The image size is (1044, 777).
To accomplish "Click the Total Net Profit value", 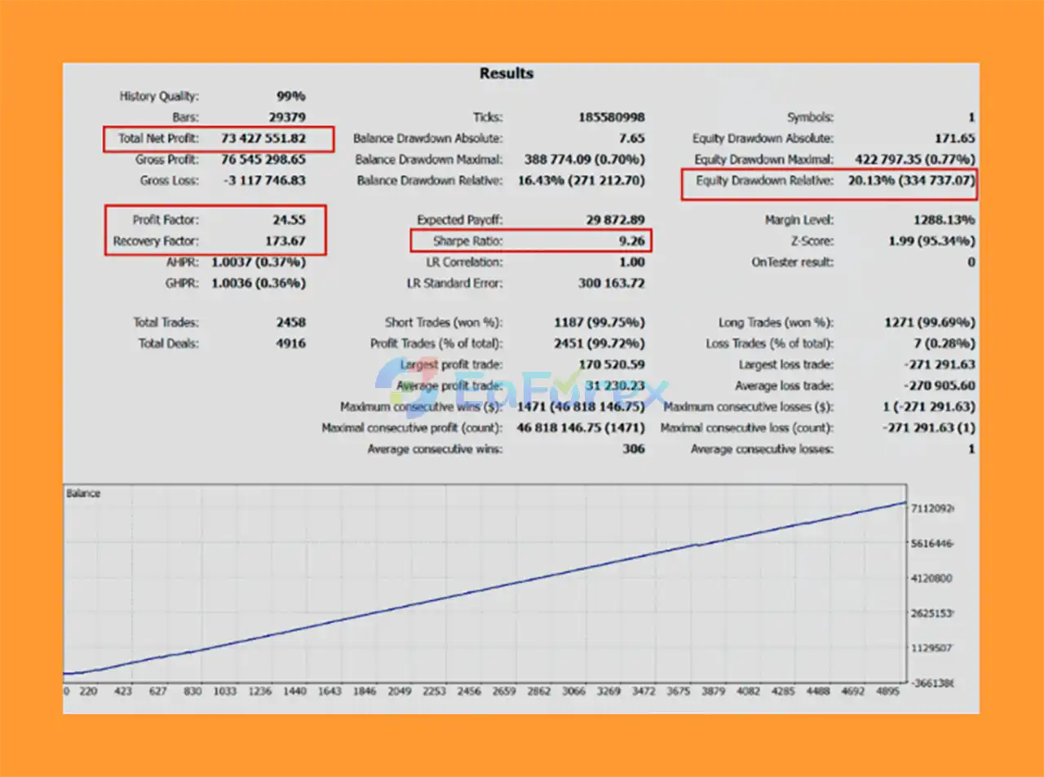I will [x=263, y=139].
